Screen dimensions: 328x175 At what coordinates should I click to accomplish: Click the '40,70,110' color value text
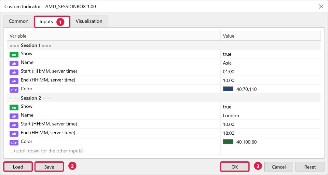(246, 90)
